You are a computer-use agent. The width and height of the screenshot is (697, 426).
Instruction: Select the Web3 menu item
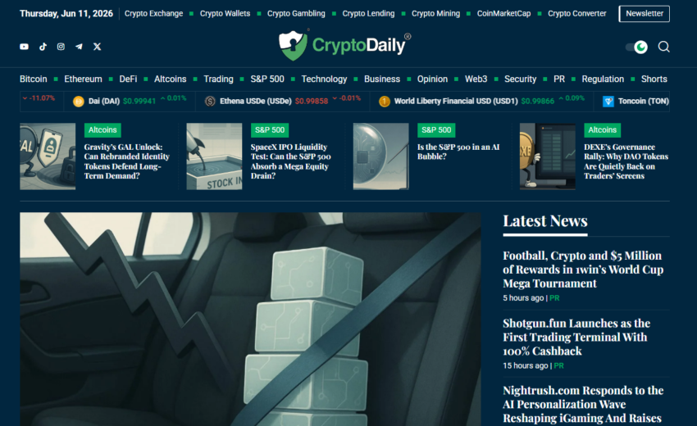pyautogui.click(x=476, y=79)
